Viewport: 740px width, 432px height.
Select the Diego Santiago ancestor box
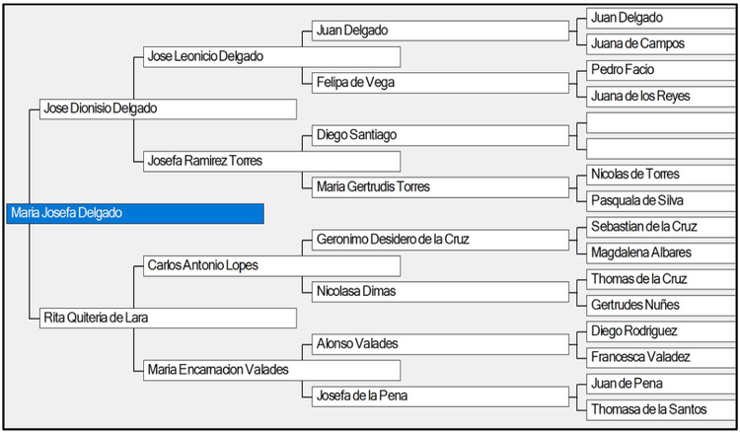click(x=440, y=135)
